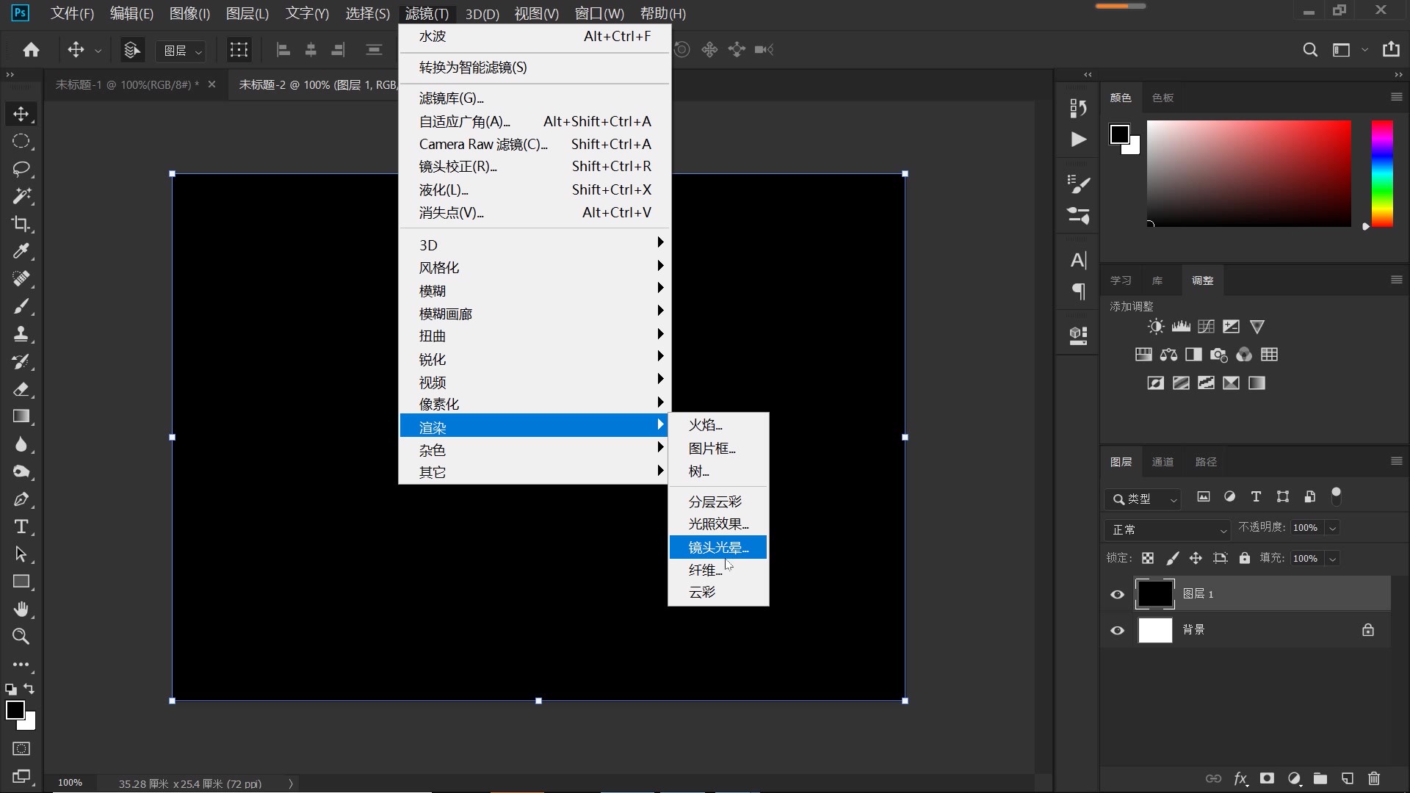Select the Hand tool
Viewport: 1410px width, 793px height.
click(21, 609)
